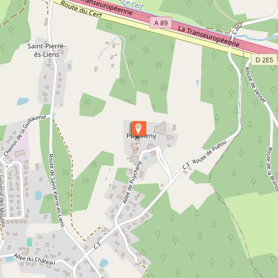Select the Saint-Pierre-ès-Liens place label
Image resolution: width=278 pixels, height=278 pixels.
pos(46,50)
